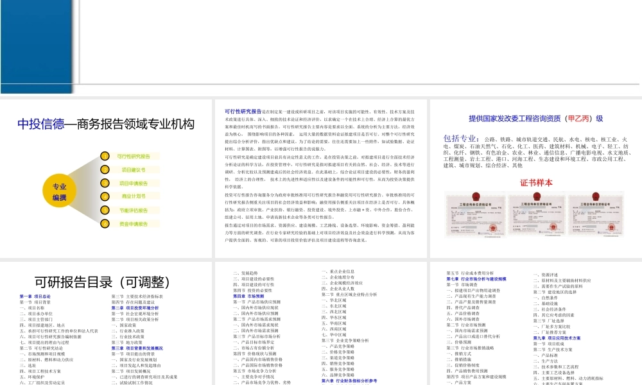Click chapter heading 第九章 项目应用技术方案
Viewport: 642px width, 385px height.
pyautogui.click(x=557, y=338)
